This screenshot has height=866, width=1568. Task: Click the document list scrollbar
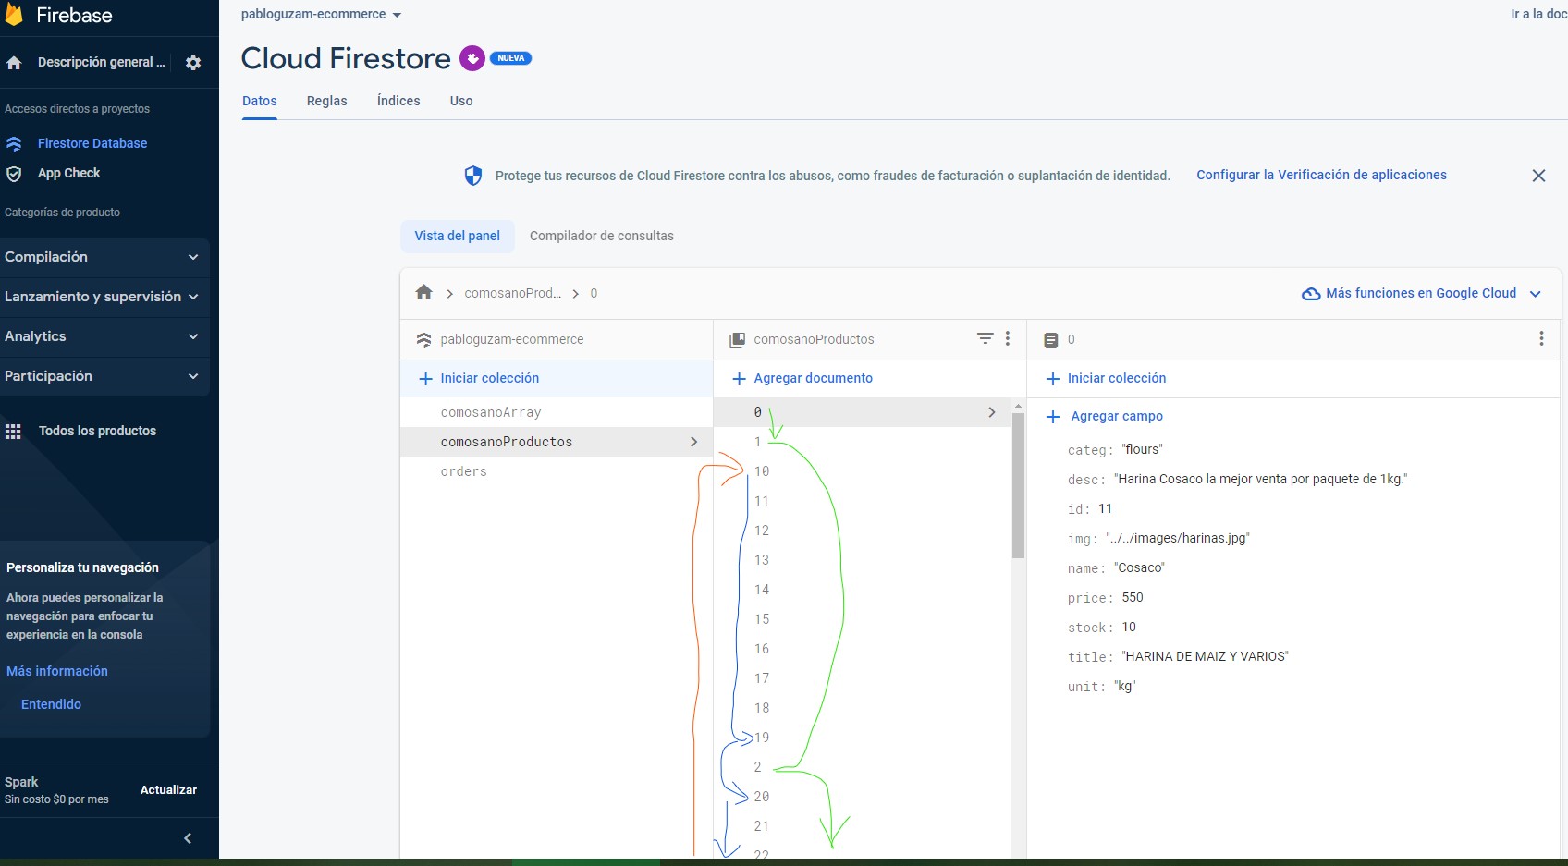pos(1018,485)
